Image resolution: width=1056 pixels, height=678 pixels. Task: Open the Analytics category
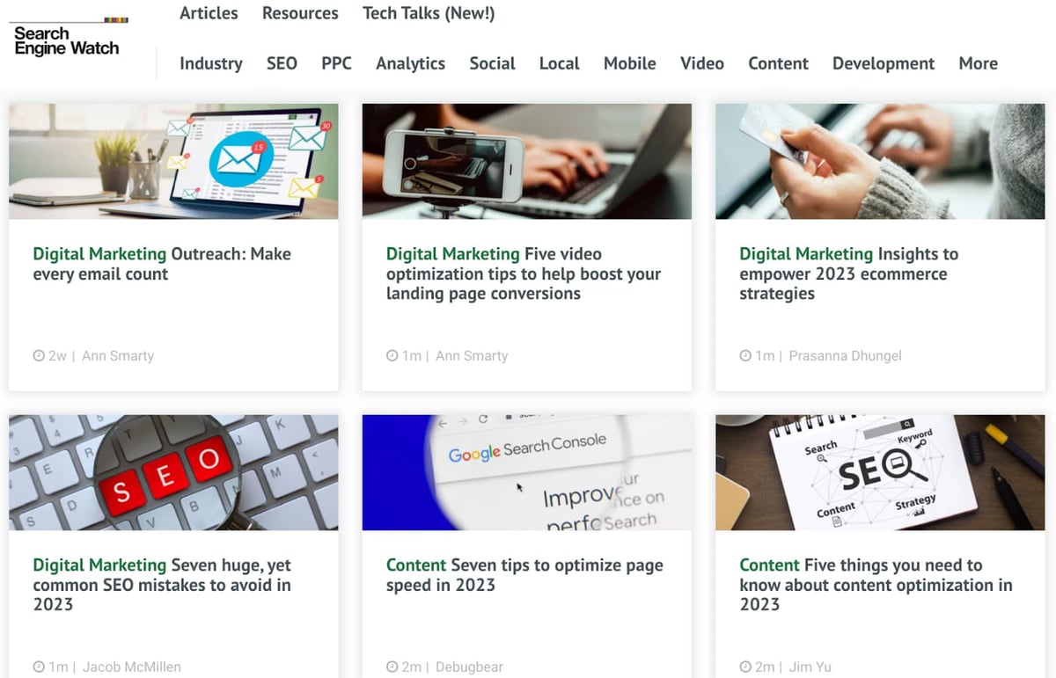click(410, 63)
